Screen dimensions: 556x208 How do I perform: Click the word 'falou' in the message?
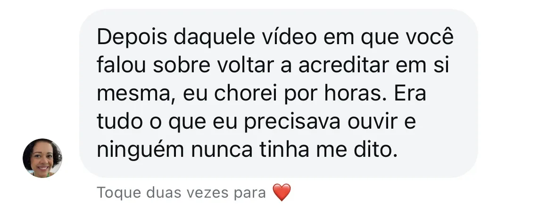point(121,65)
